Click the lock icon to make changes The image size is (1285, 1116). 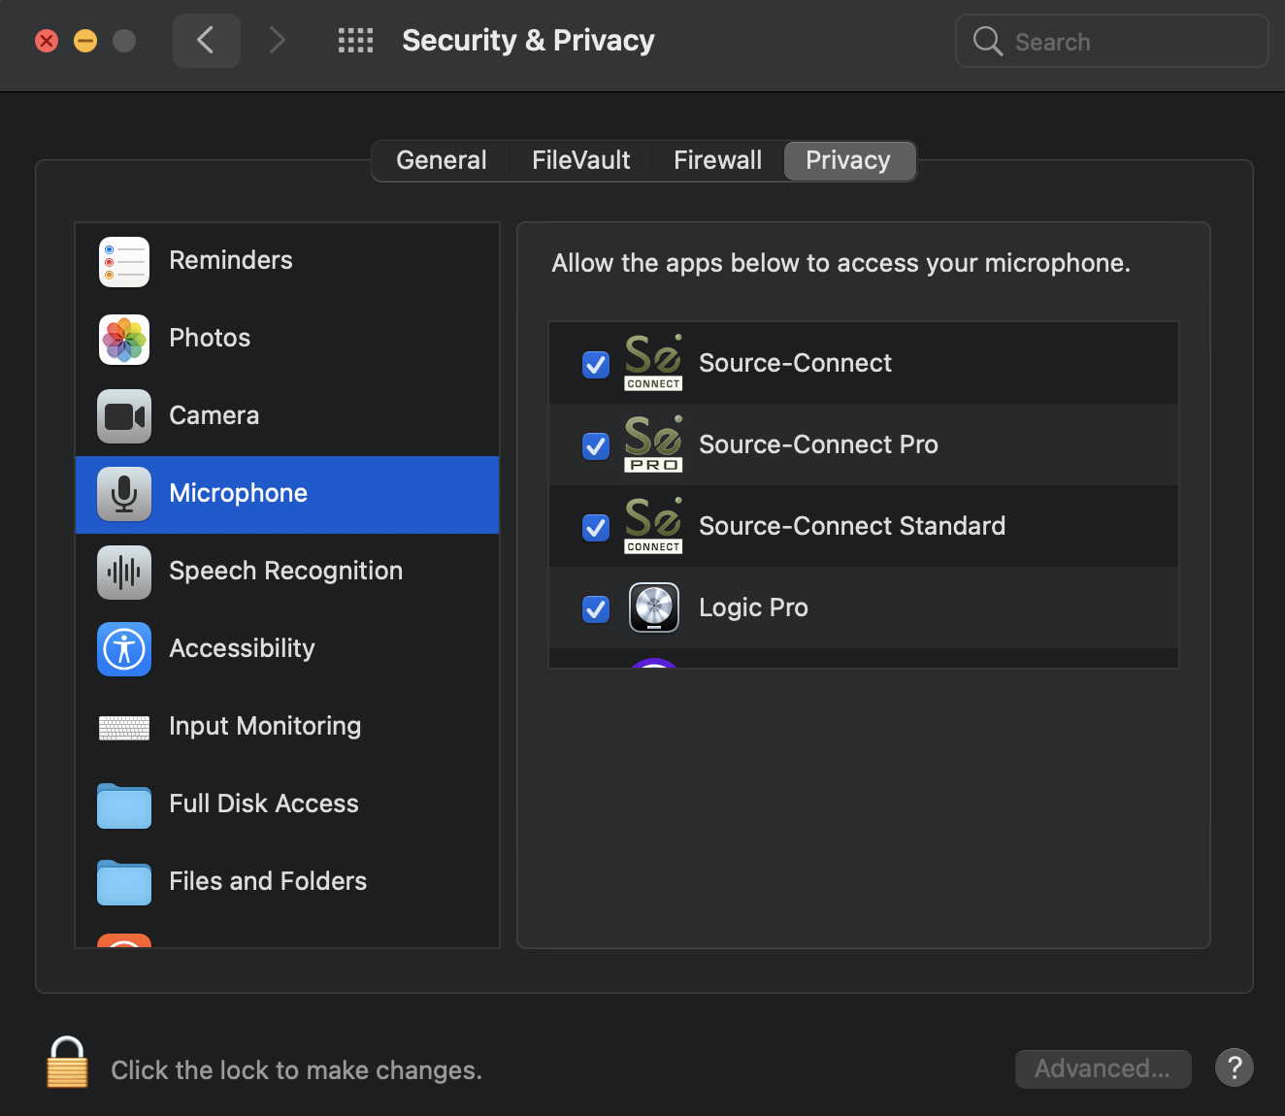[x=67, y=1064]
